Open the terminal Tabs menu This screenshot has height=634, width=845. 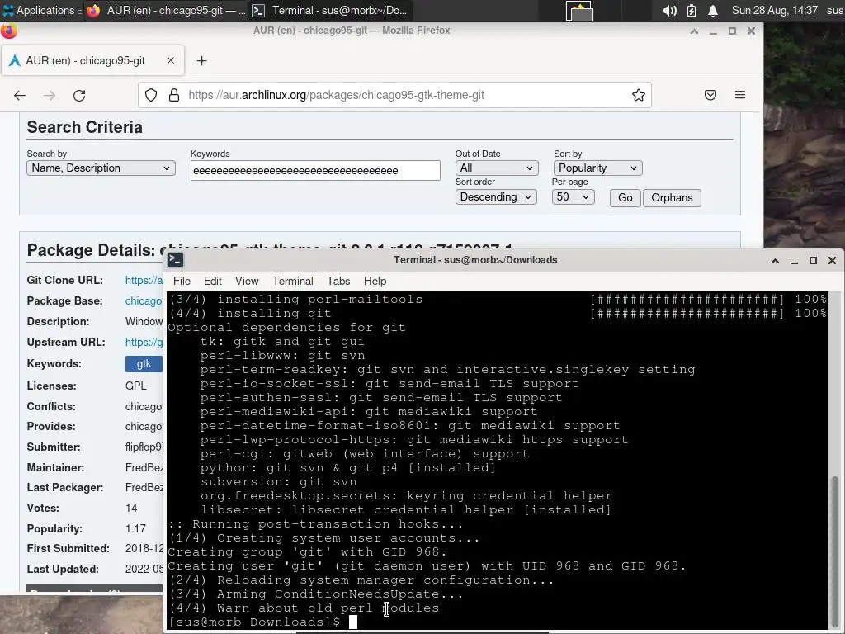338,281
